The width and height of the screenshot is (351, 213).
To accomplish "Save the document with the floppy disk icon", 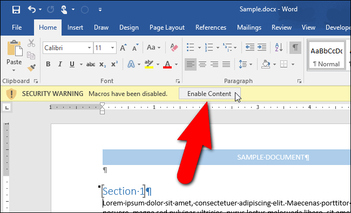I will coord(16,10).
